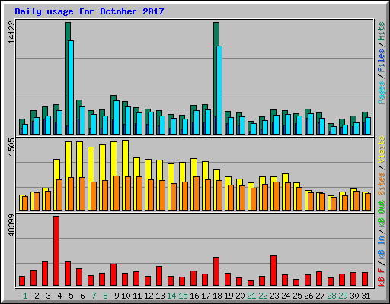Click day label 3 on the axis
The width and height of the screenshot is (390, 304).
48,296
